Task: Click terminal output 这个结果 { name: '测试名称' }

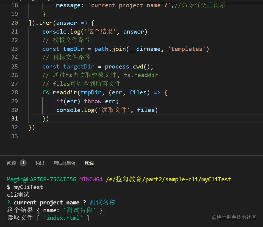Action: click(x=55, y=210)
